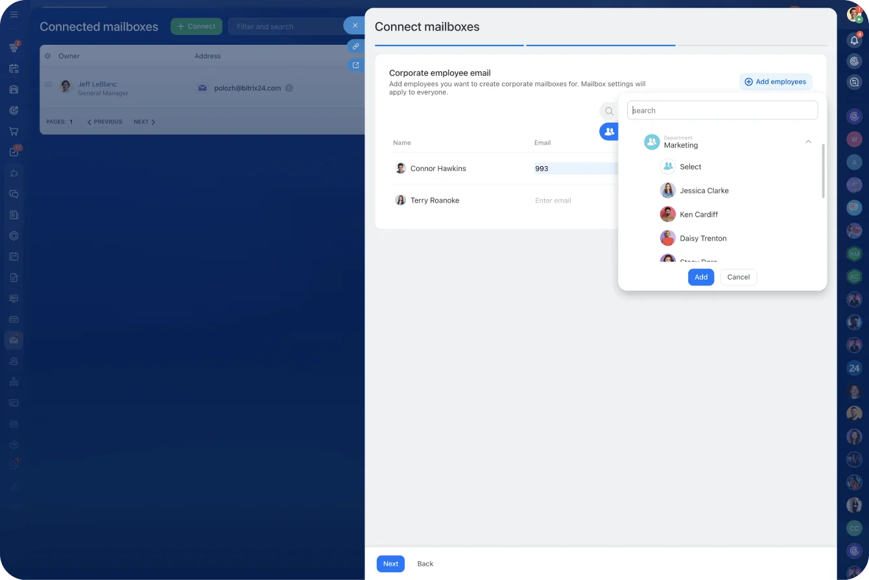
Task: Open the Mail section in the left sidebar
Action: [14, 339]
